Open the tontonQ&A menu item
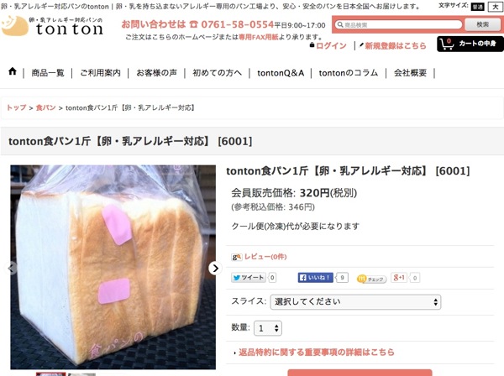 (x=281, y=73)
